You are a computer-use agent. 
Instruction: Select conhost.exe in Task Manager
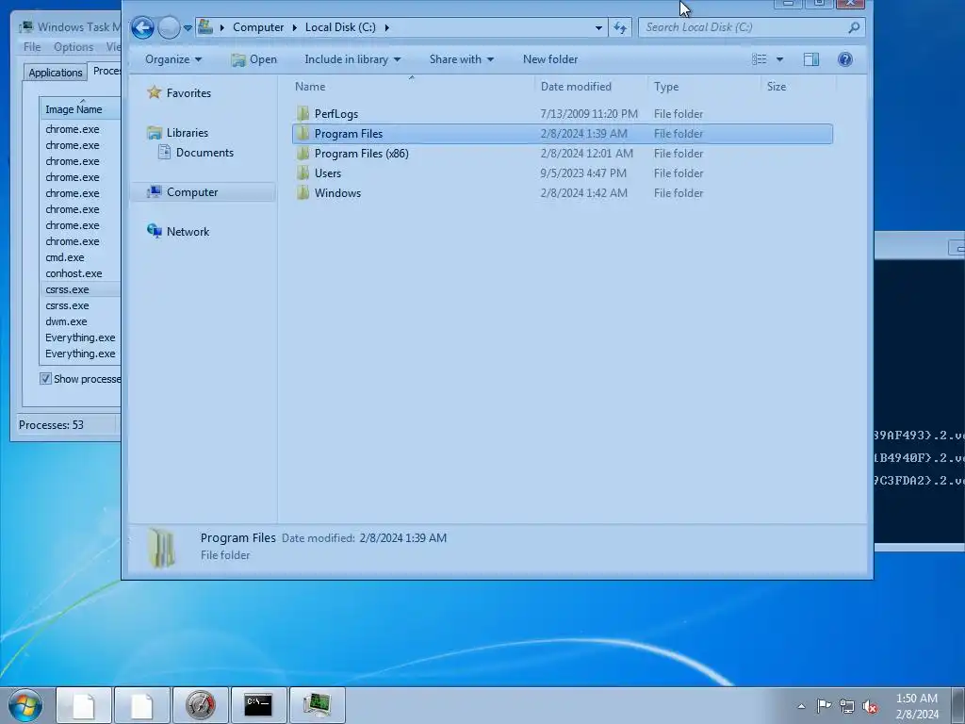(74, 273)
